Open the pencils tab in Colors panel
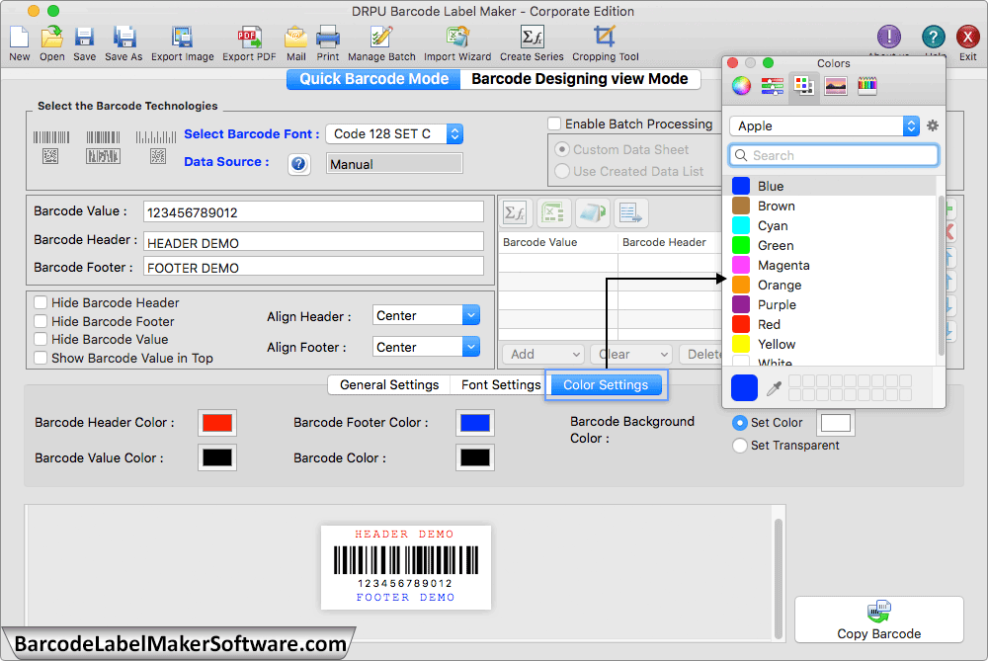988x661 pixels. pos(867,85)
